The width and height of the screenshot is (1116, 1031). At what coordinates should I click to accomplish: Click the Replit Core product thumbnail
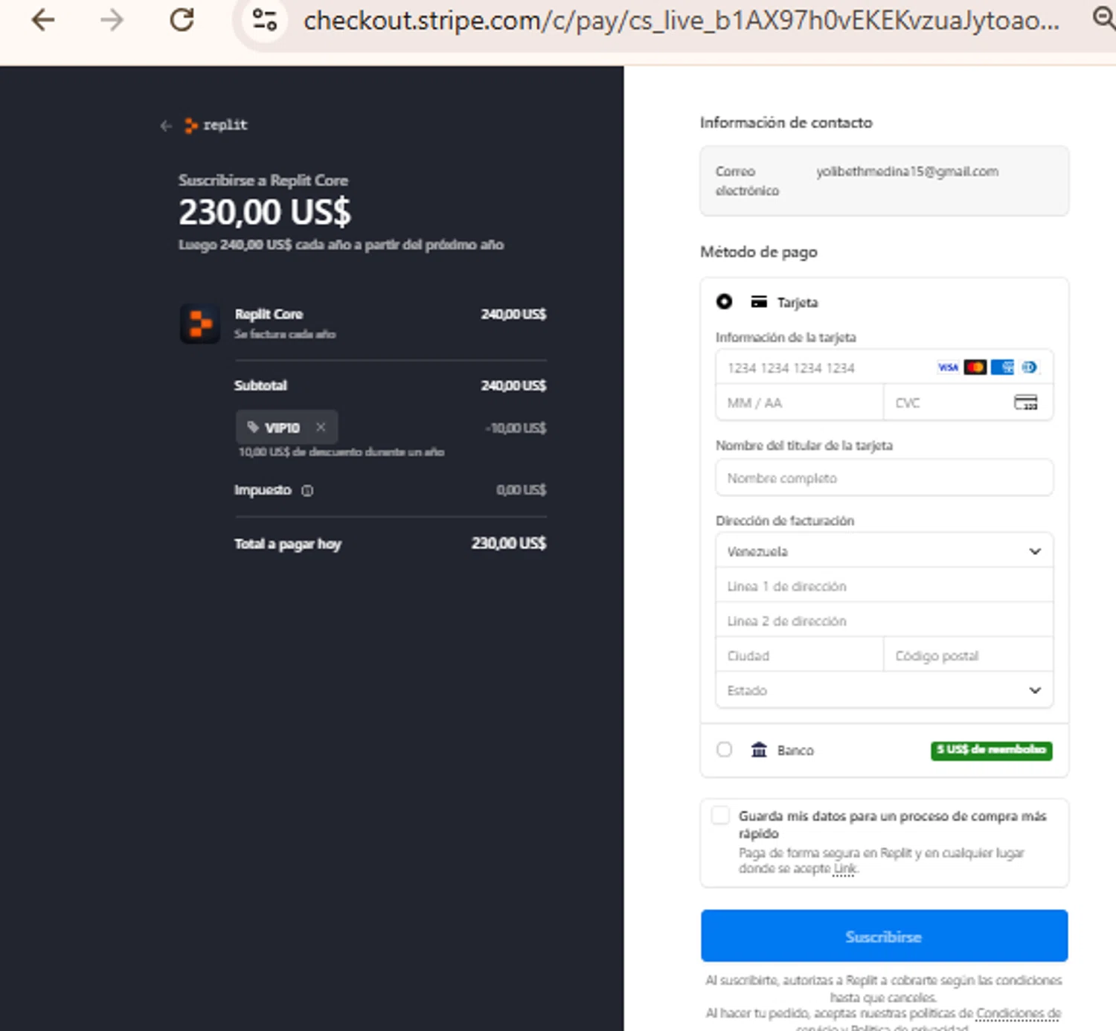point(200,324)
